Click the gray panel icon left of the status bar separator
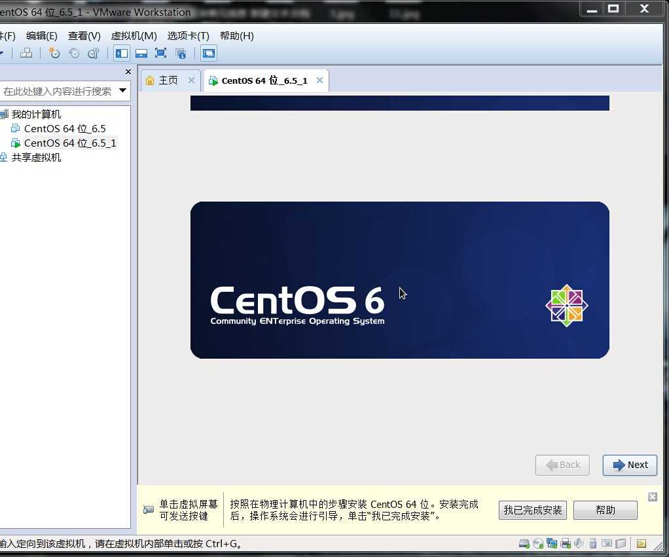Image resolution: width=669 pixels, height=557 pixels. click(x=621, y=543)
